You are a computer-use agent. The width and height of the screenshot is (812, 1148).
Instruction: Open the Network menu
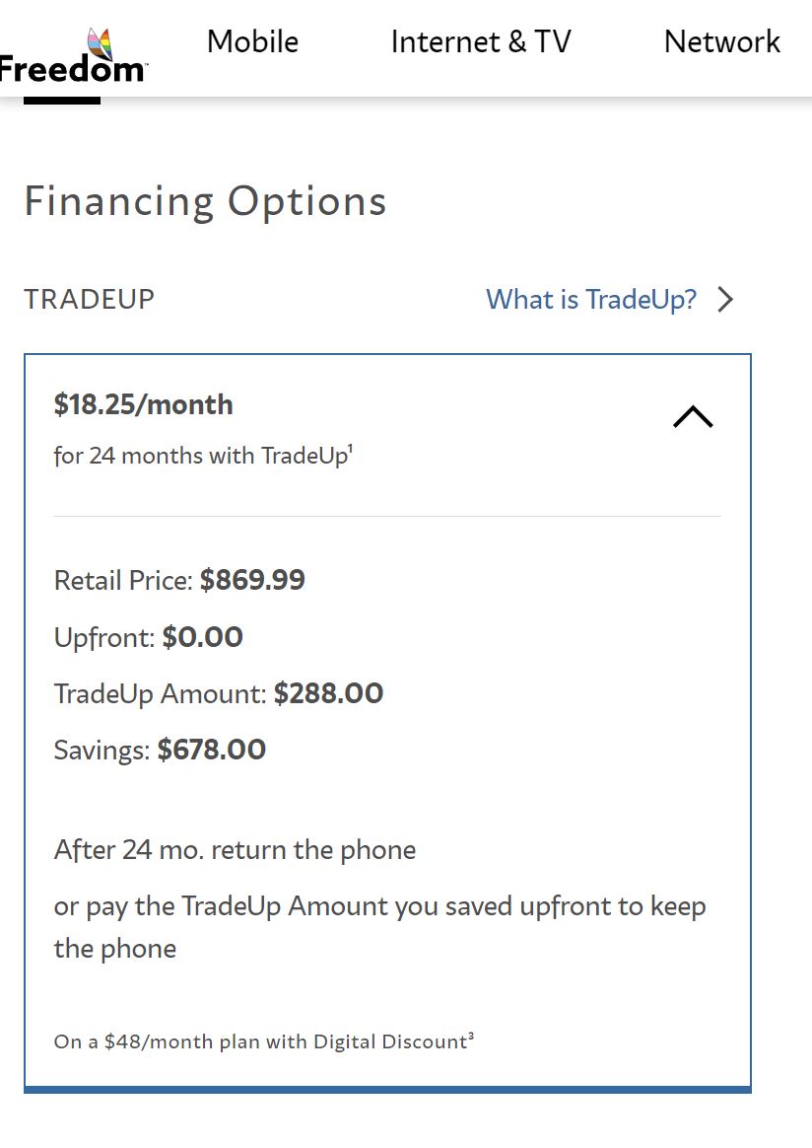721,41
